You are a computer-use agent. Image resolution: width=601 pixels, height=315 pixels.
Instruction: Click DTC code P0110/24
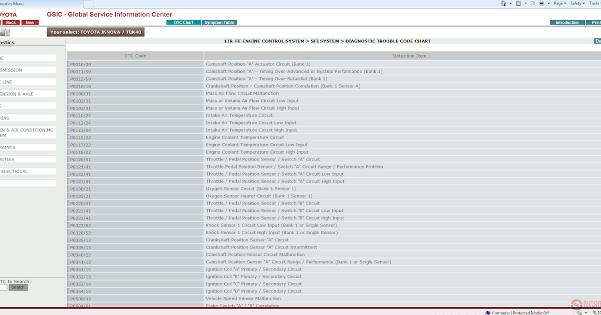[81, 115]
